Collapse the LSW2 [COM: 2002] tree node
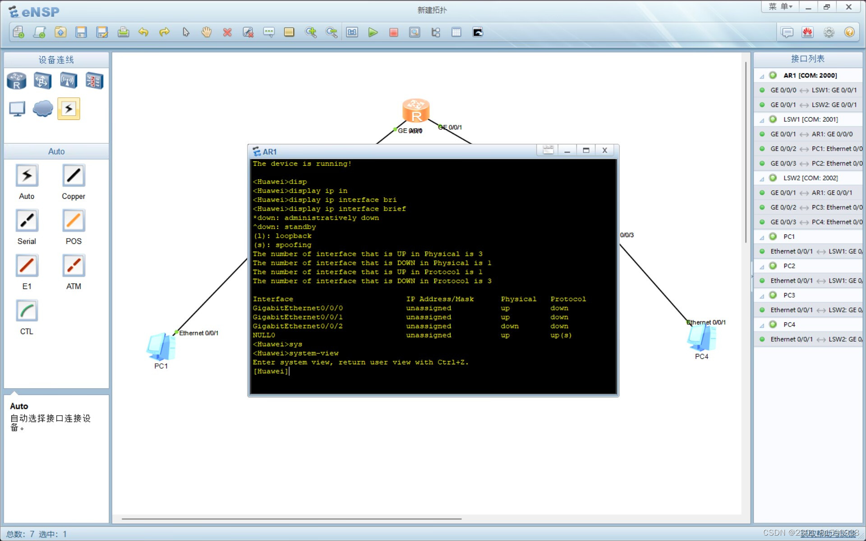This screenshot has height=541, width=866. 762,179
